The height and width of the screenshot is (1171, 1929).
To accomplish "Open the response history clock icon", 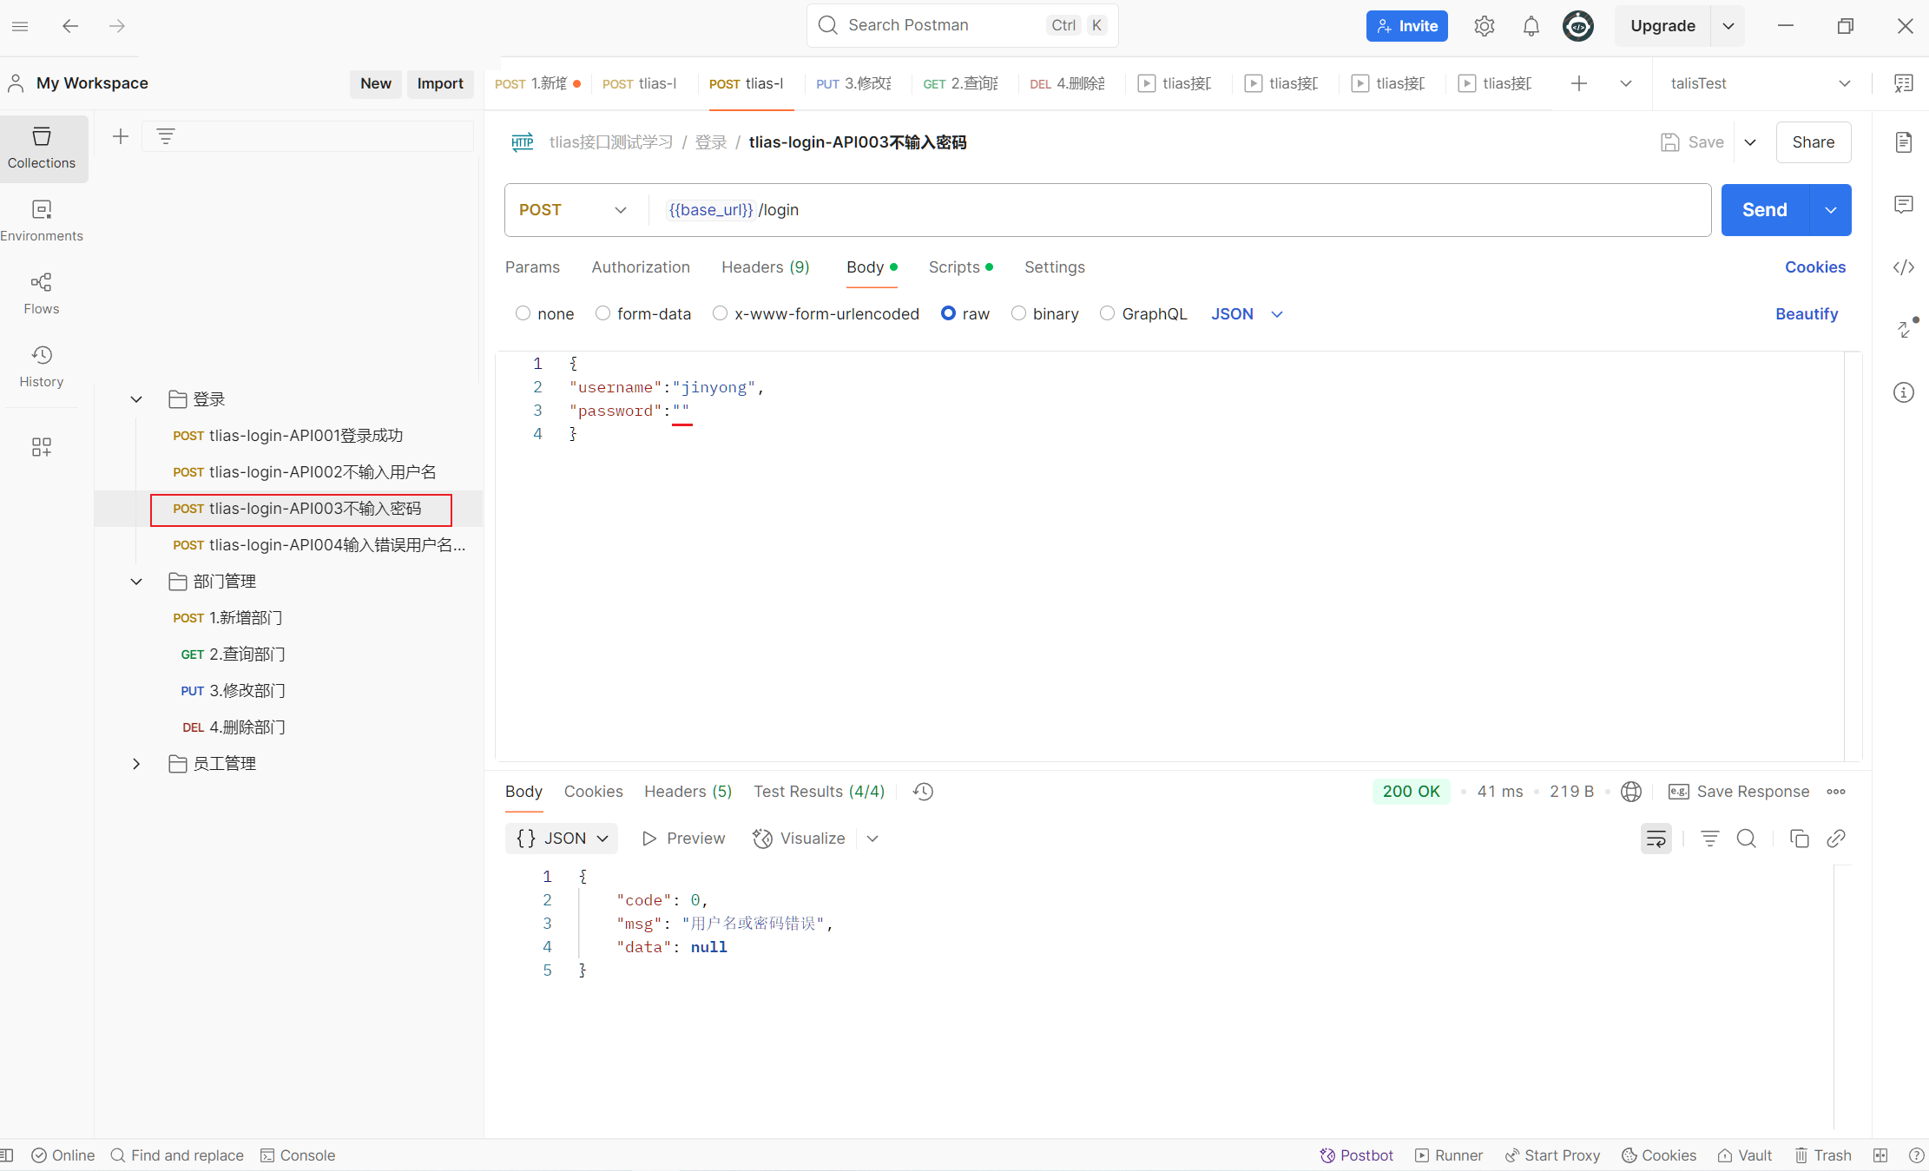I will [x=923, y=792].
